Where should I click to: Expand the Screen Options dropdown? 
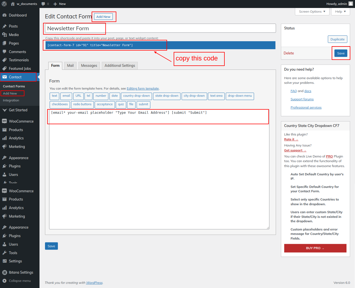point(312,12)
